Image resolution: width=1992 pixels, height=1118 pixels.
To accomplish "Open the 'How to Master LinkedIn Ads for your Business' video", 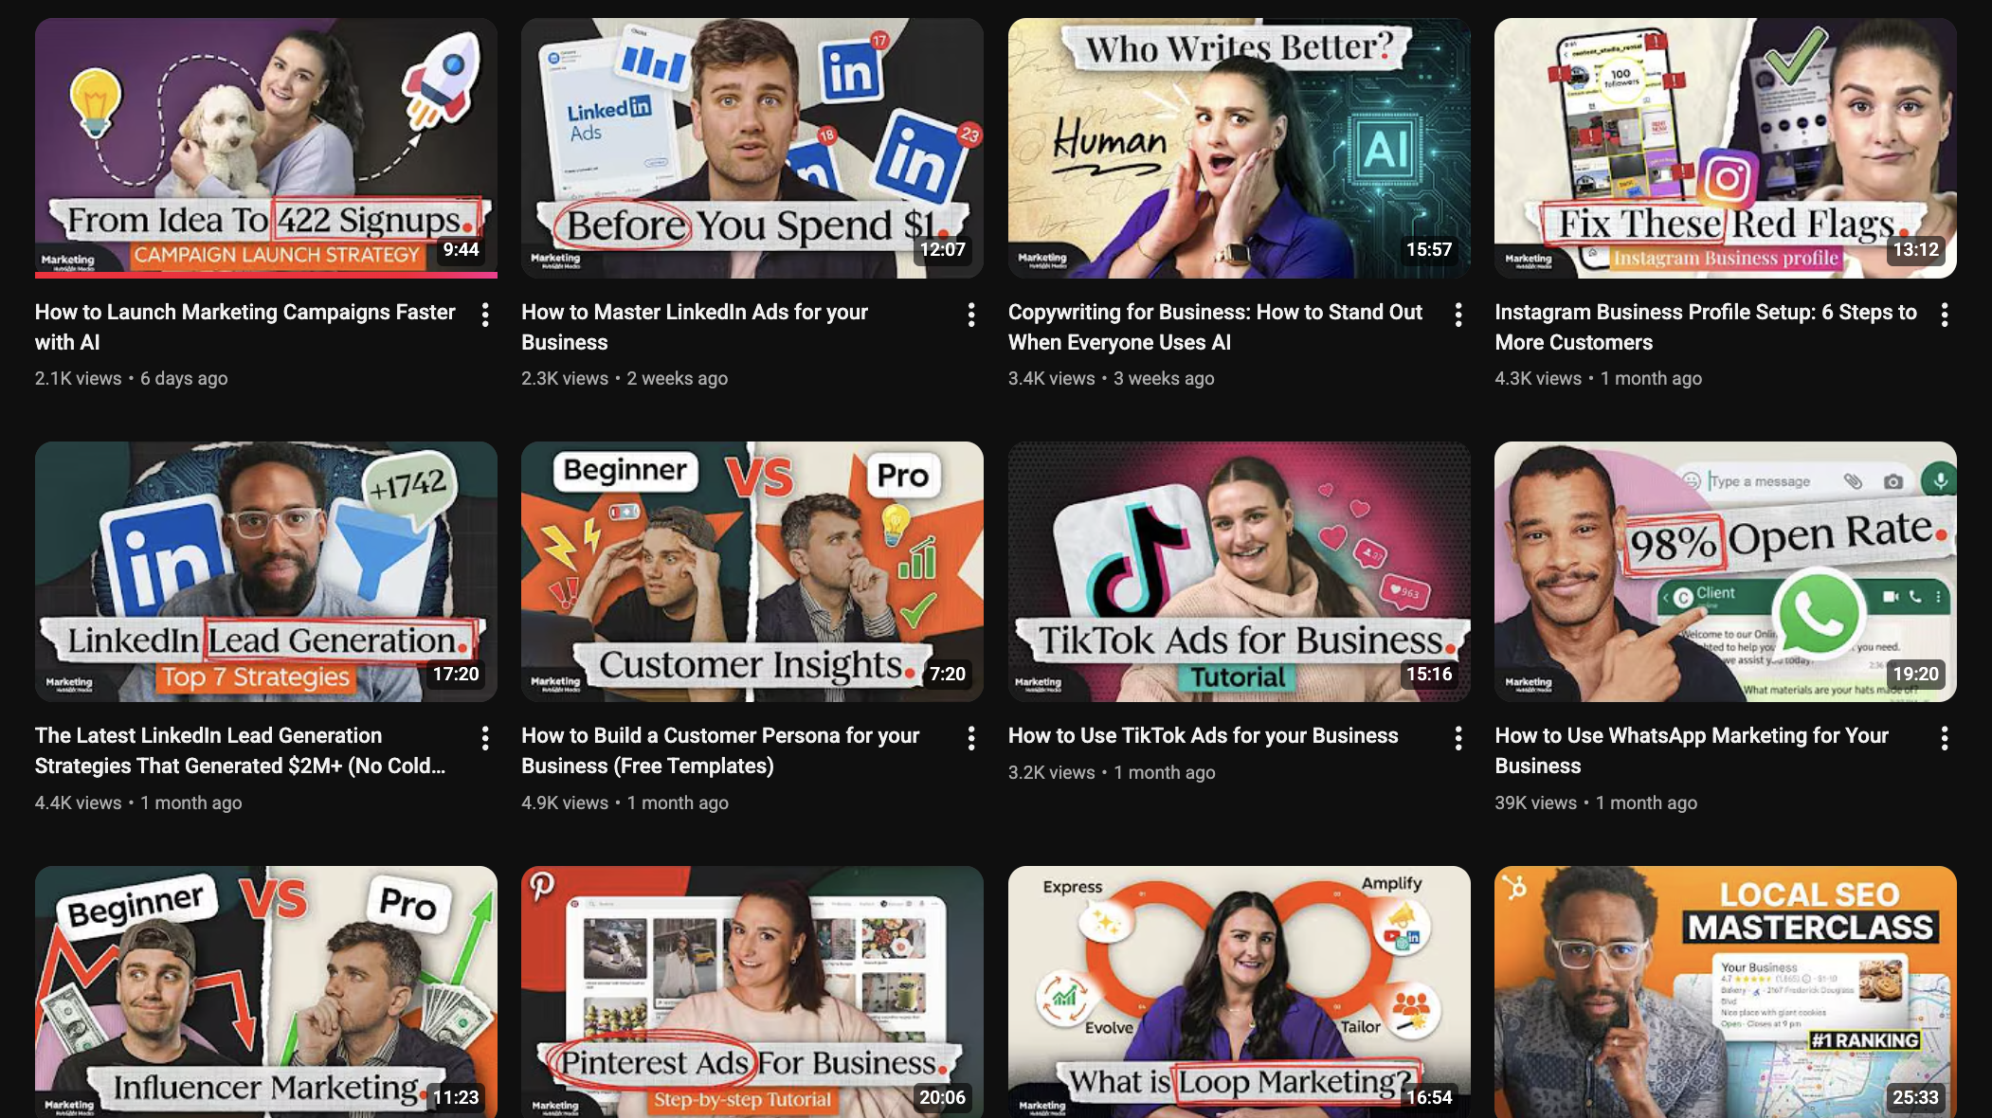I will click(x=695, y=327).
